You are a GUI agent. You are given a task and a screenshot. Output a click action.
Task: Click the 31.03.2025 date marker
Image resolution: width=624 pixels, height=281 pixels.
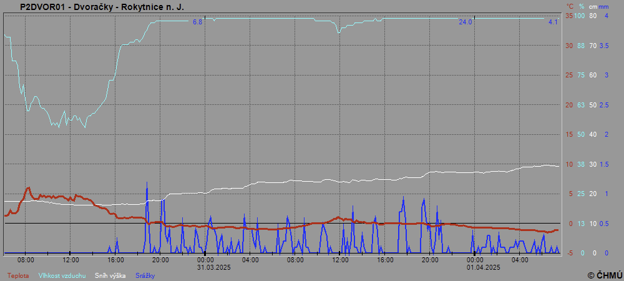click(206, 267)
